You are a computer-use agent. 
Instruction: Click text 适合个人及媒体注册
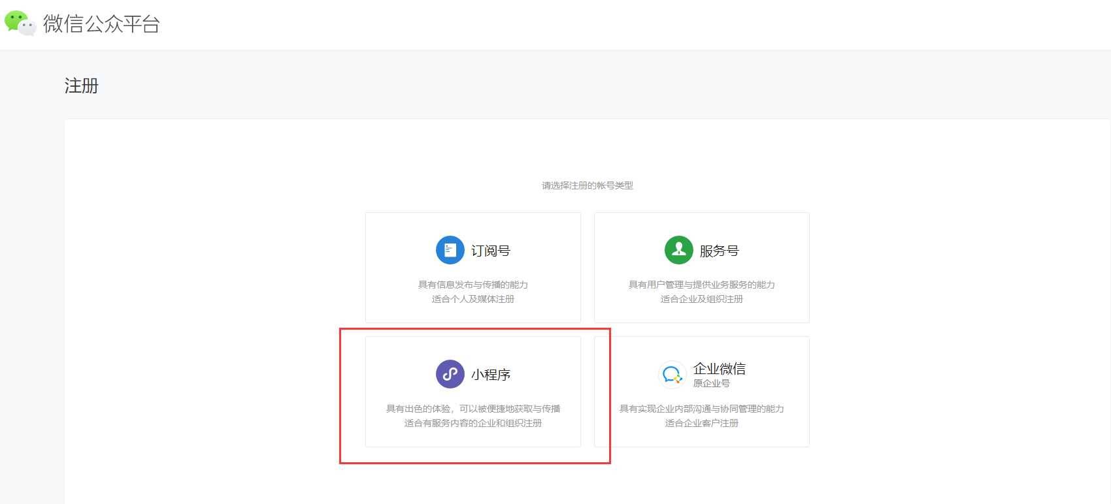[x=473, y=299]
